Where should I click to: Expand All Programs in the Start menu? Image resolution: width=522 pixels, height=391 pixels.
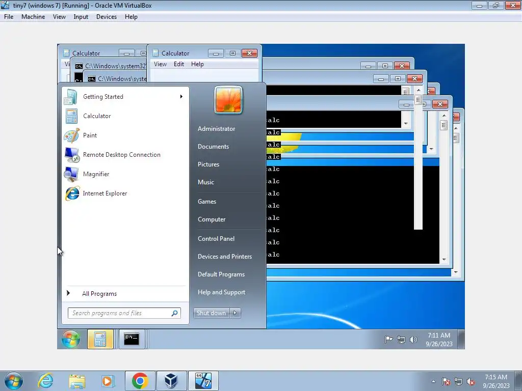click(x=126, y=294)
